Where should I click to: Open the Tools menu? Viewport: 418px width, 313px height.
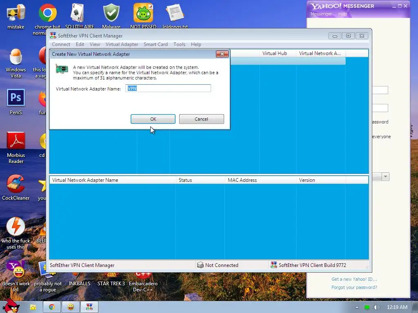(x=180, y=44)
